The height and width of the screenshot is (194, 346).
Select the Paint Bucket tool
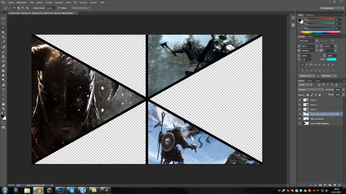(x=3, y=71)
